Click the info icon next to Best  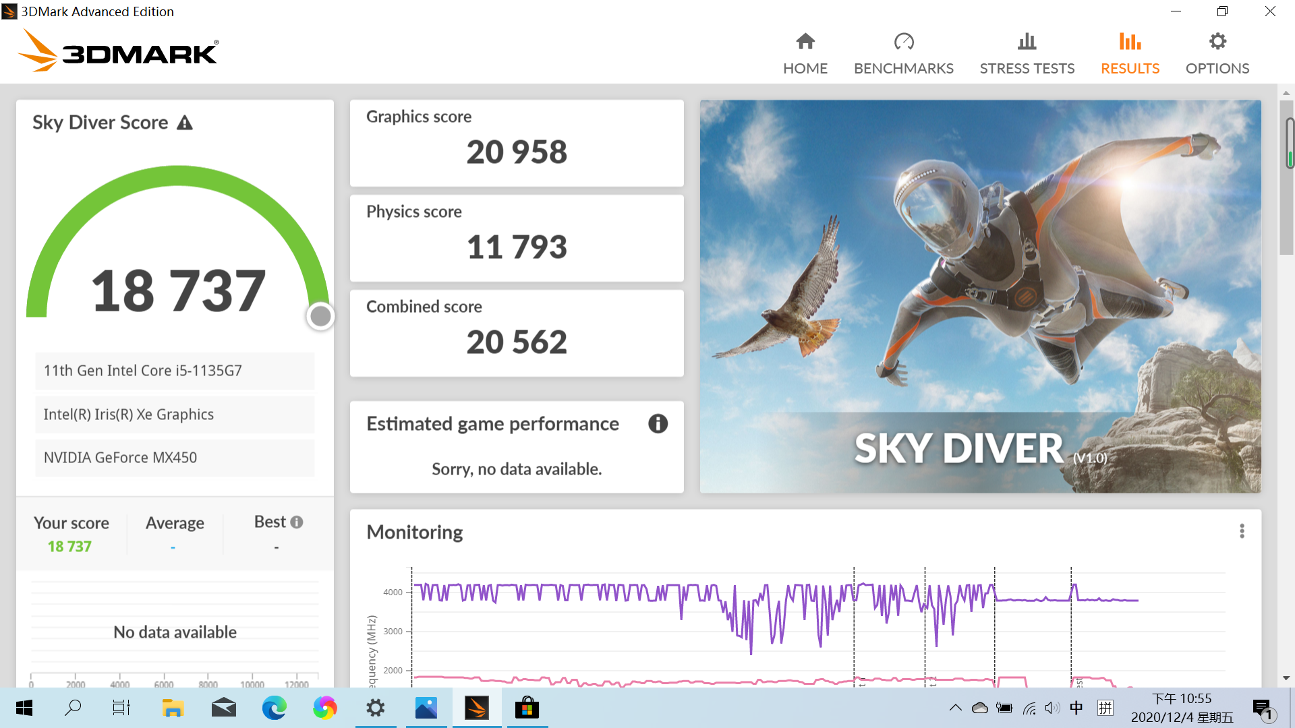297,522
